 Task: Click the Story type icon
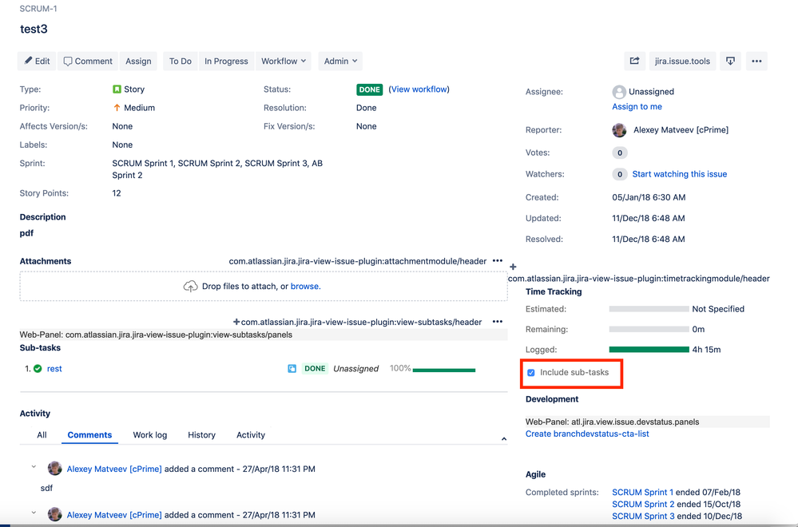(117, 89)
